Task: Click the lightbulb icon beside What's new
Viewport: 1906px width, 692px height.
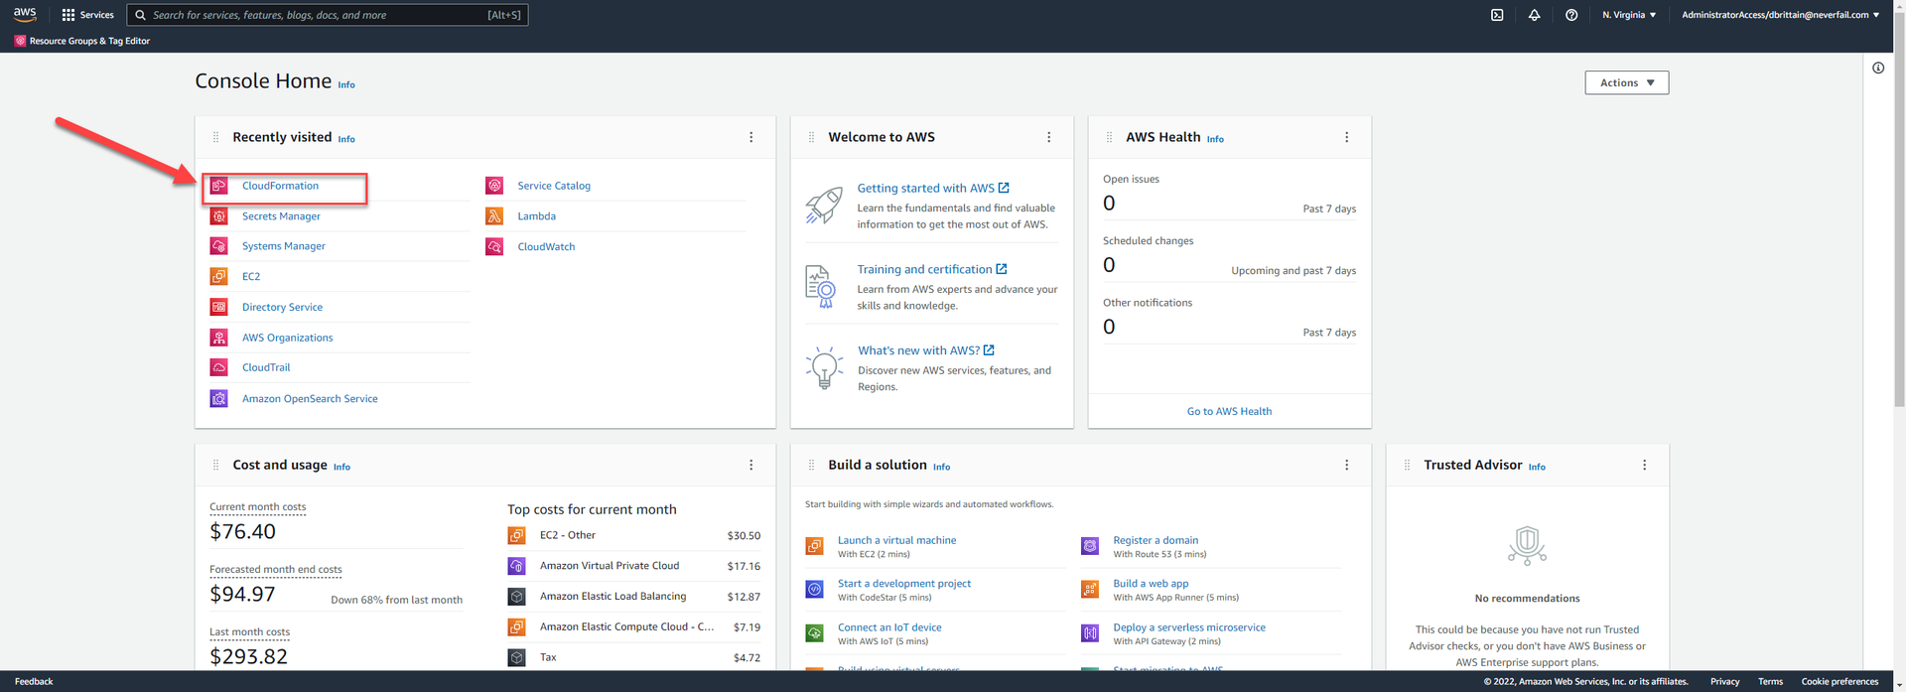Action: [824, 367]
